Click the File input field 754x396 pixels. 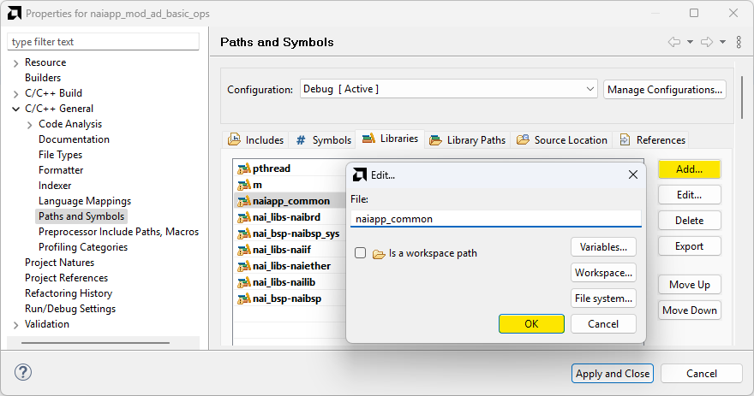[495, 219]
